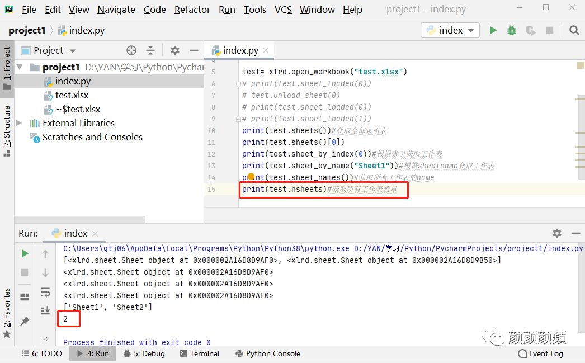Click line 5 xlrd.open_workbook code
Image resolution: width=585 pixels, height=363 pixels.
[324, 72]
